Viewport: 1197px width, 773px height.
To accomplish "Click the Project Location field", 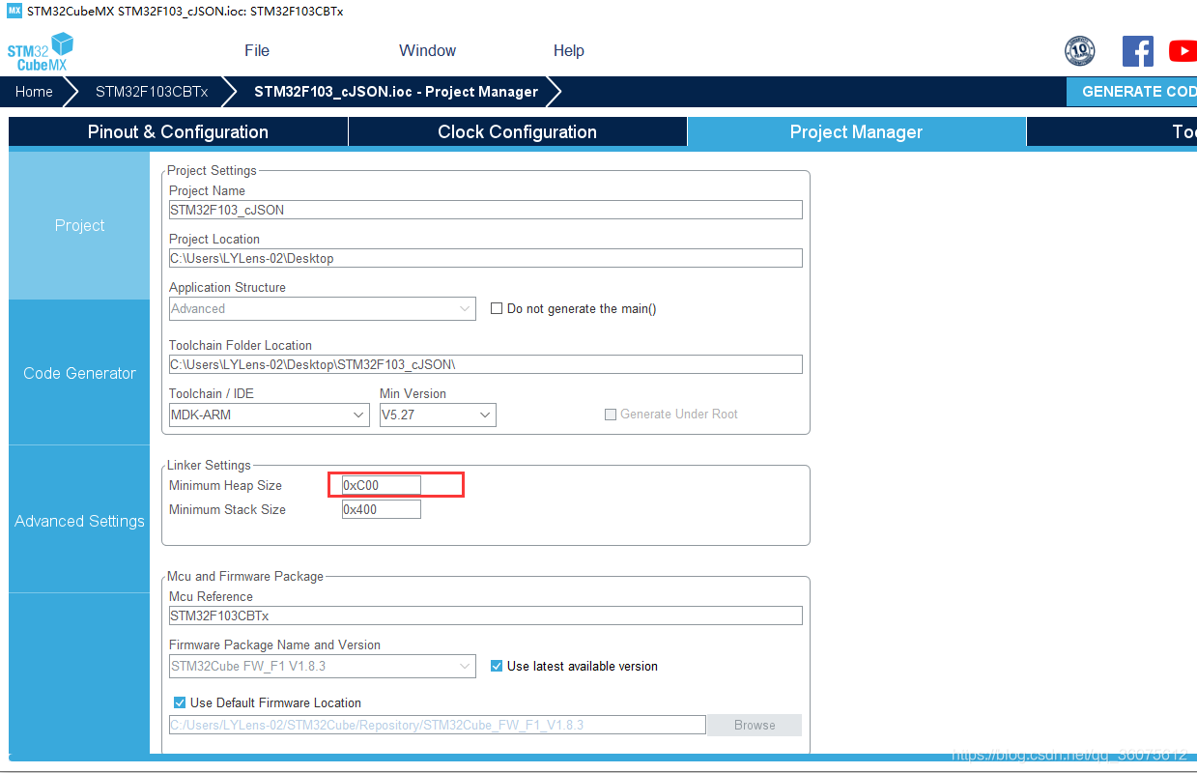I will click(x=485, y=258).
